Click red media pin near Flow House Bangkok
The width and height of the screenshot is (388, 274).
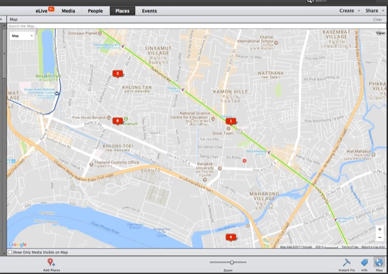pyautogui.click(x=118, y=121)
